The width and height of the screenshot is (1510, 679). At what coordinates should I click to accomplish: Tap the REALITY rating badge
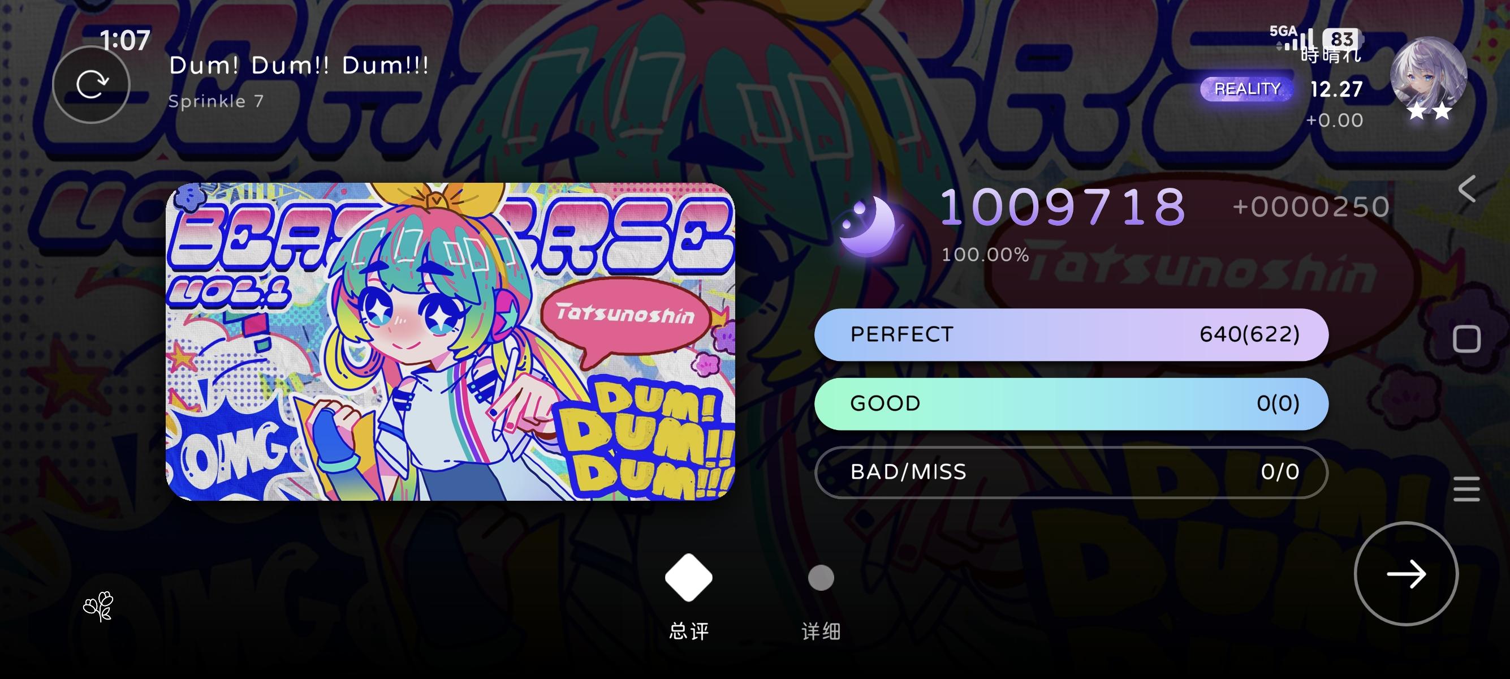(1247, 89)
